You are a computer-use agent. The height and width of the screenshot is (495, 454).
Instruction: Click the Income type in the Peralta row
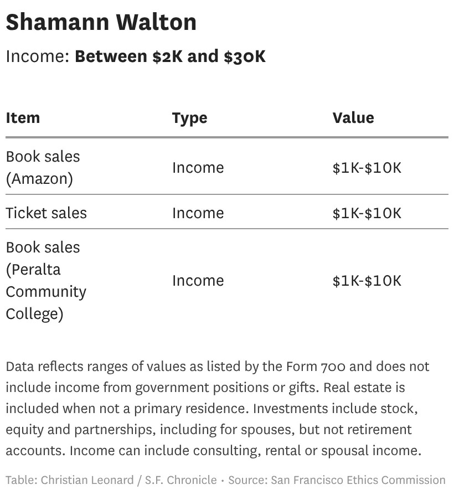tap(198, 281)
